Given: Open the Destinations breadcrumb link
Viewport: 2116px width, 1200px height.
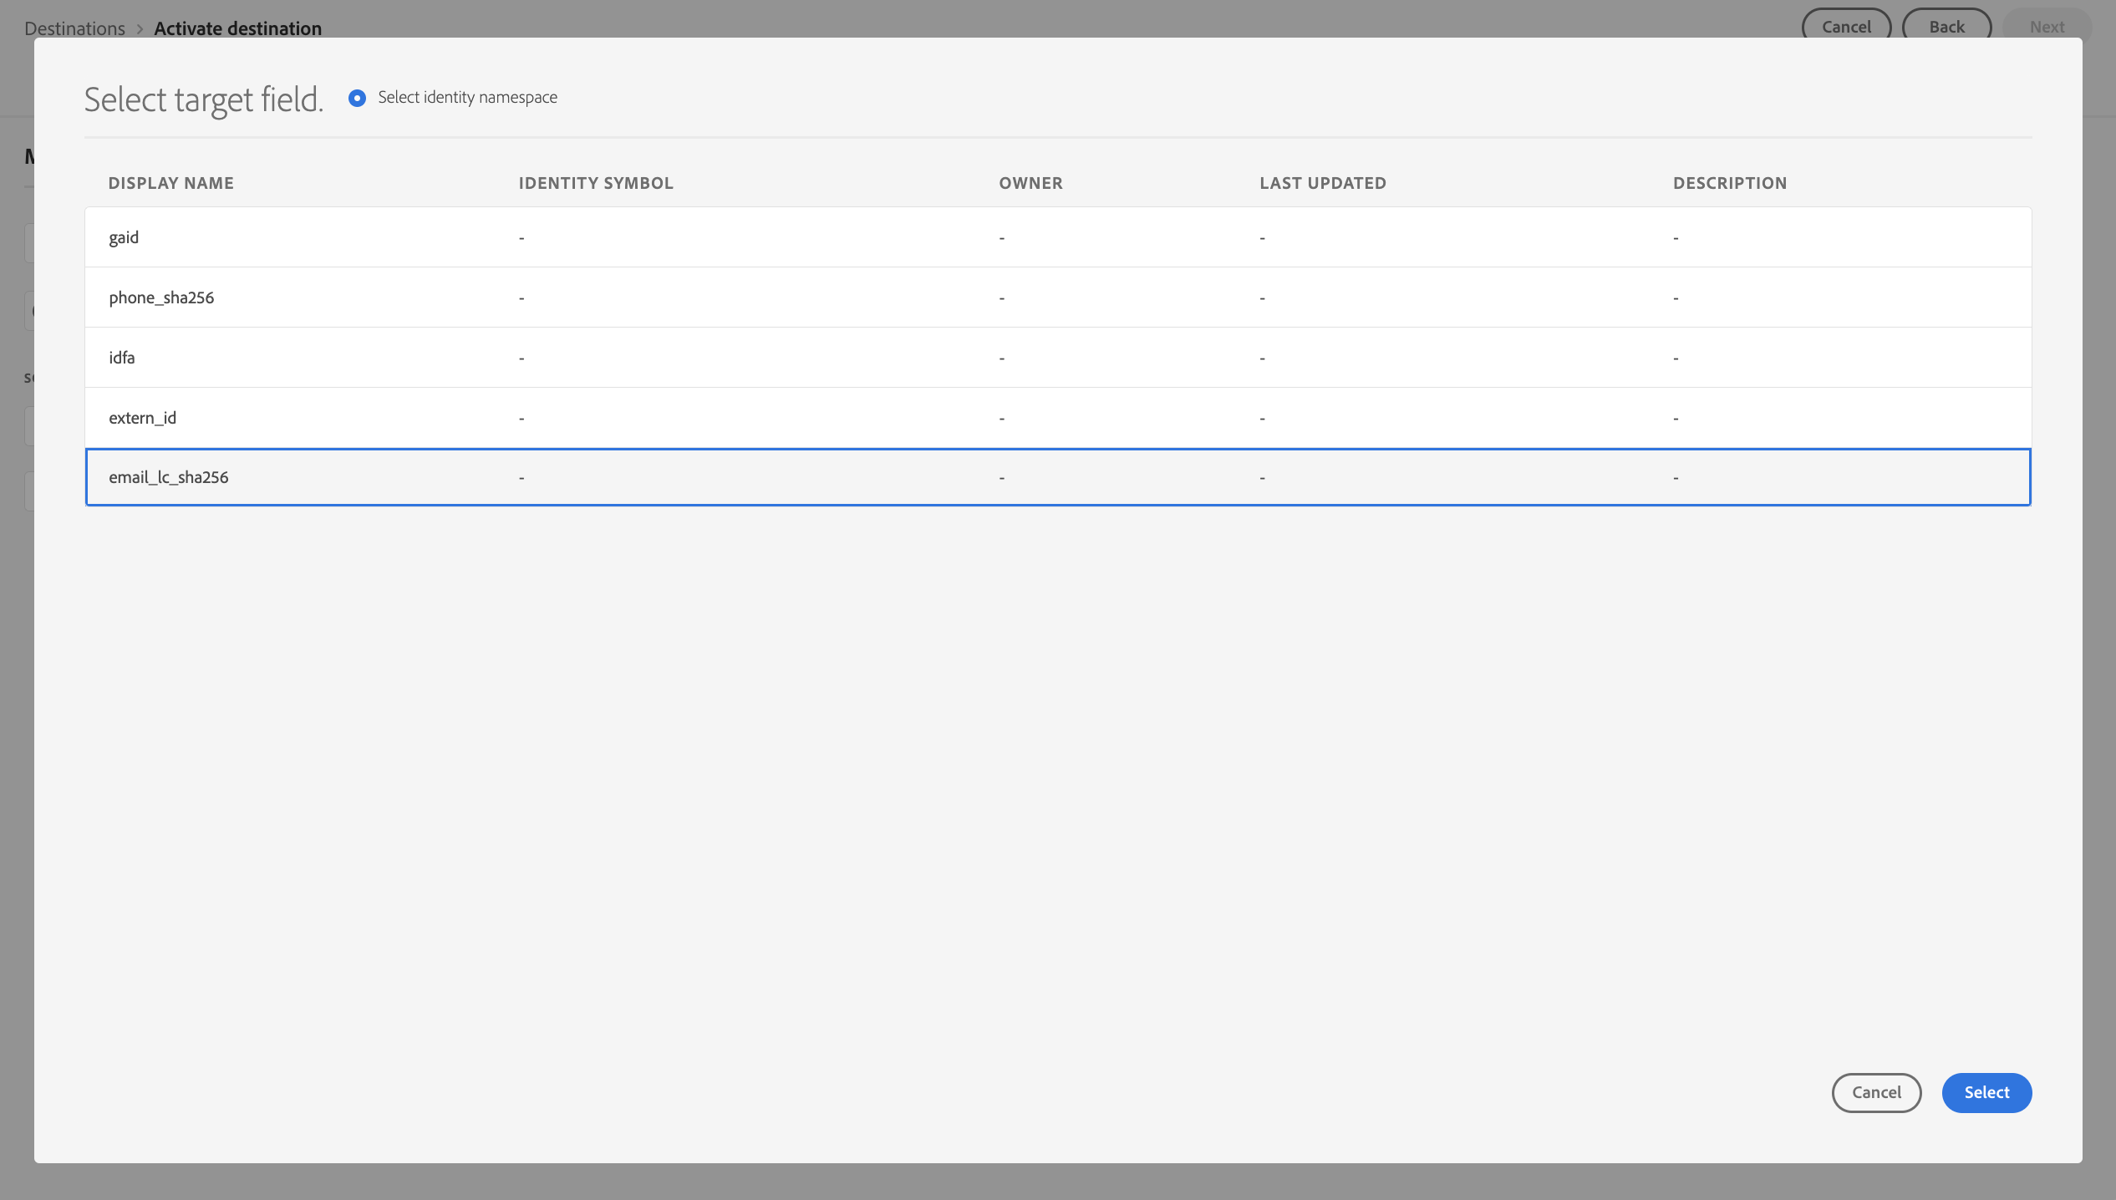Looking at the screenshot, I should pos(74,28).
